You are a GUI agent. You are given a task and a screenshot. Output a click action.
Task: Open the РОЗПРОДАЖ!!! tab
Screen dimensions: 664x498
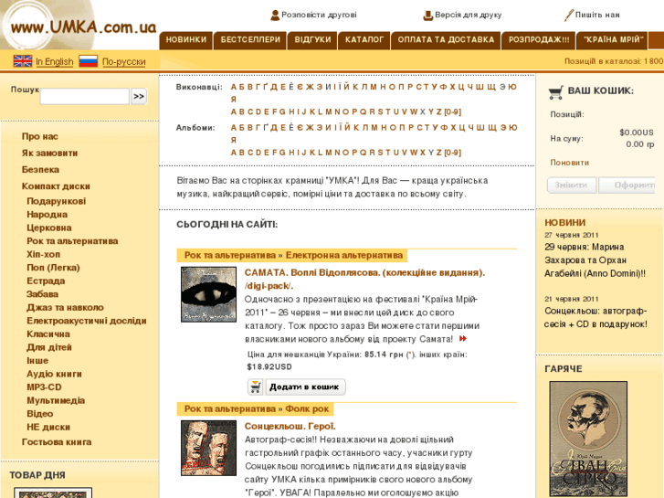pos(539,40)
